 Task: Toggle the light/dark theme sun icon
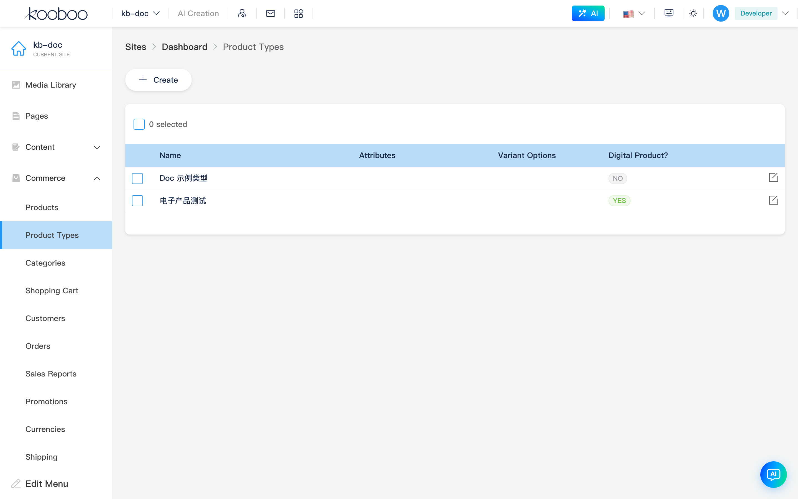693,14
